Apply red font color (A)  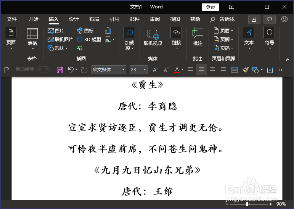177,70
